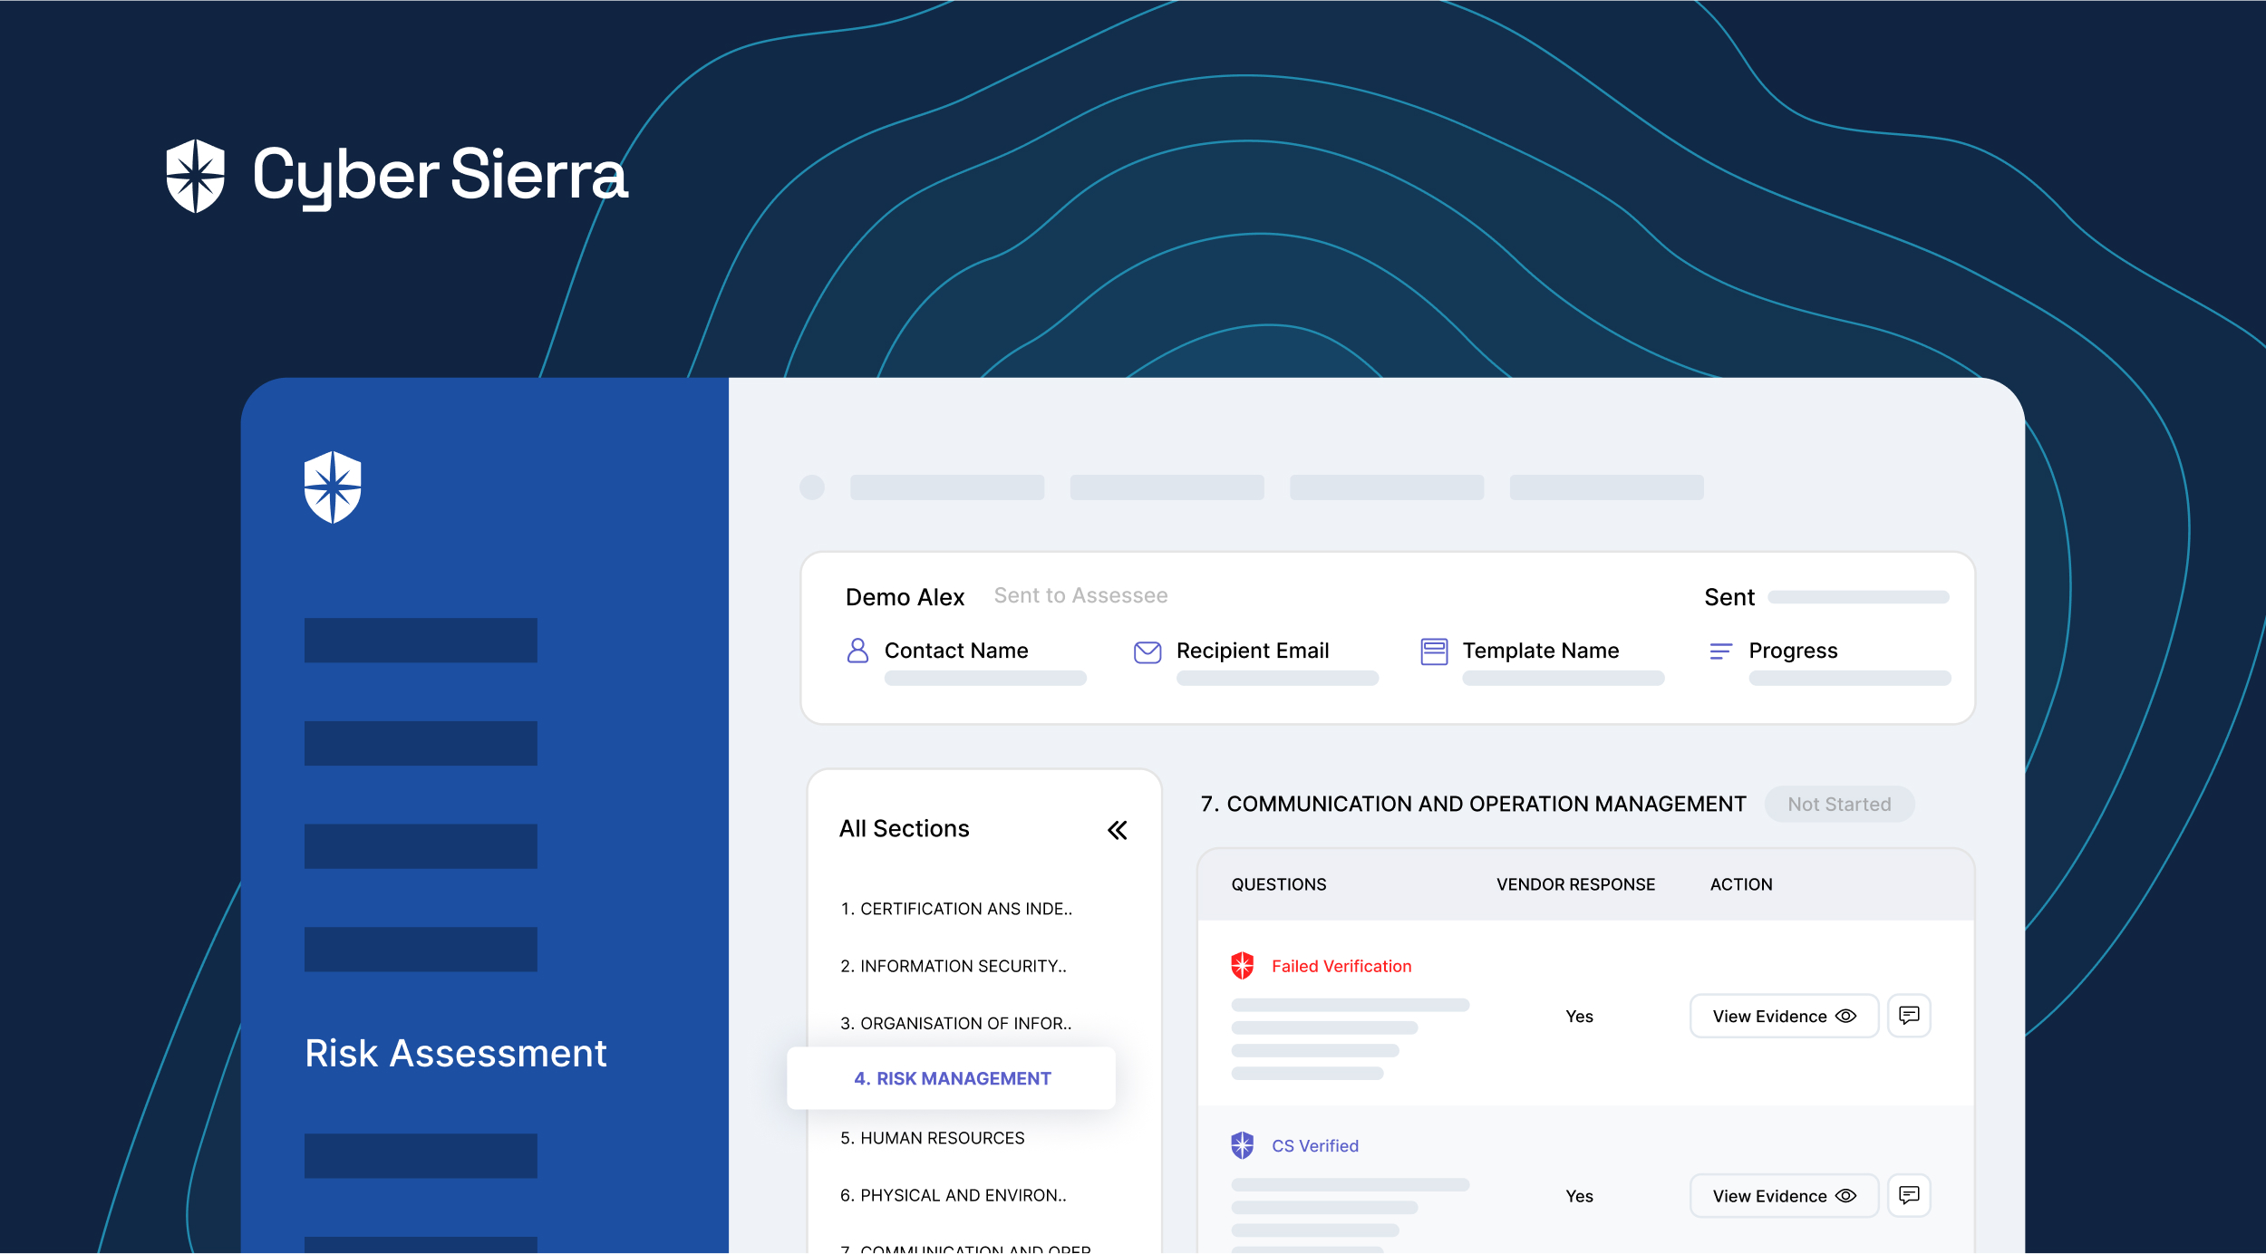
Task: Click the red Failed Verification shield icon
Action: (1243, 966)
